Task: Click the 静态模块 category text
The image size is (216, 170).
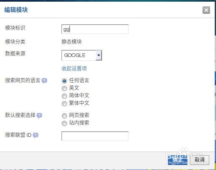Action: [72, 42]
